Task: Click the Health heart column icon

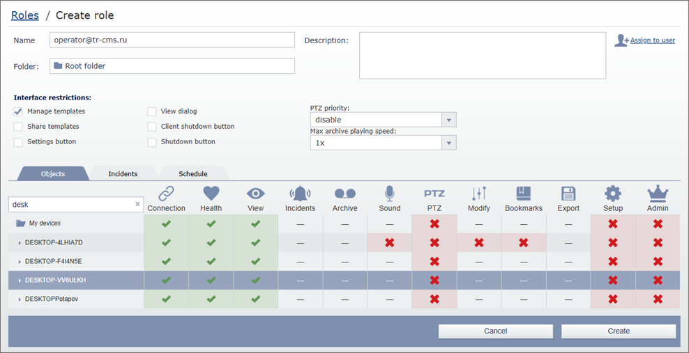Action: tap(211, 194)
